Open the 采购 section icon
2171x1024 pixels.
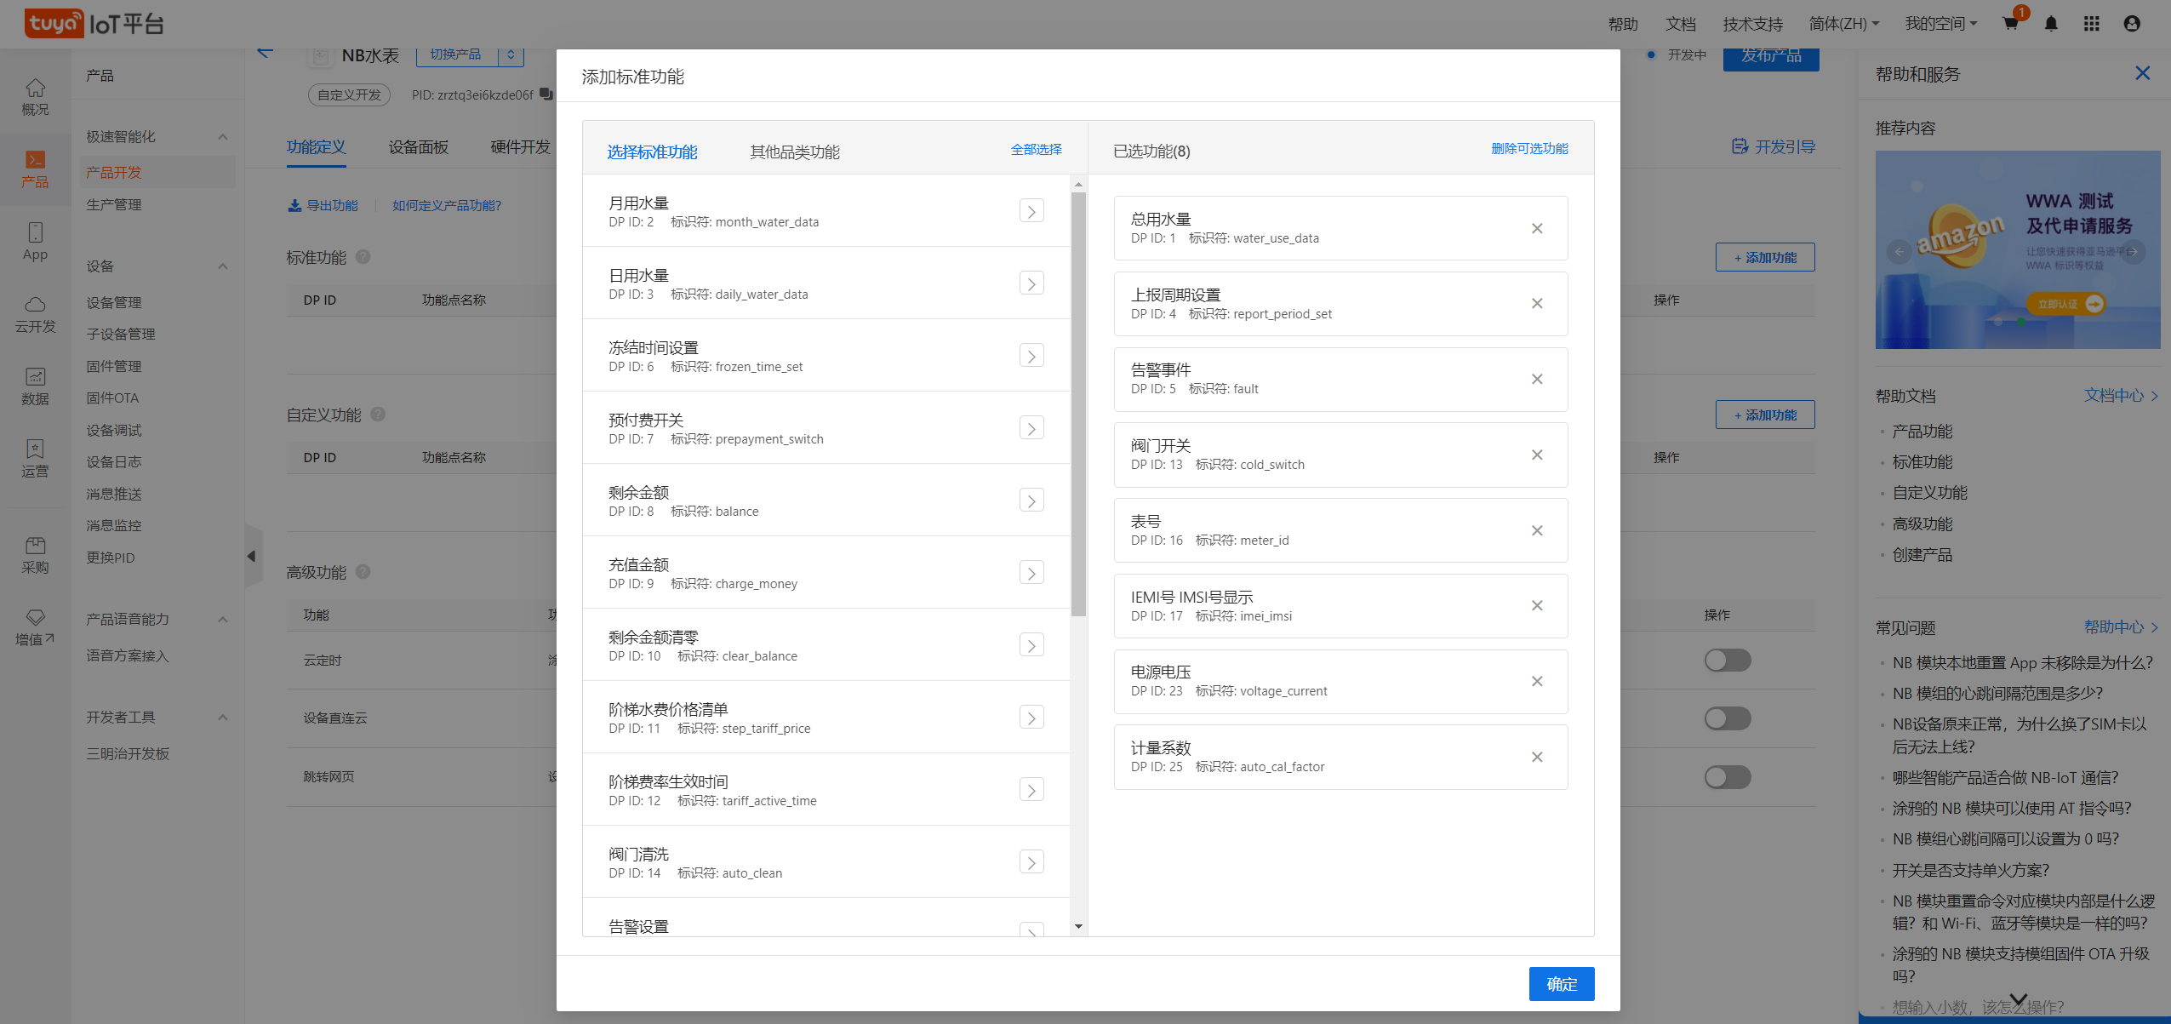(35, 554)
